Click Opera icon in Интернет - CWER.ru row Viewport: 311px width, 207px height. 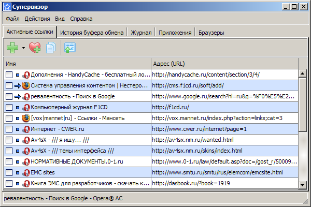coord(26,129)
